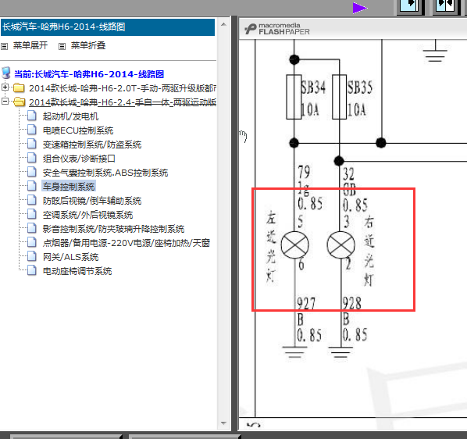Image resolution: width=467 pixels, height=439 pixels.
Task: Click the SB34 10A fuse label
Action: pyautogui.click(x=312, y=98)
